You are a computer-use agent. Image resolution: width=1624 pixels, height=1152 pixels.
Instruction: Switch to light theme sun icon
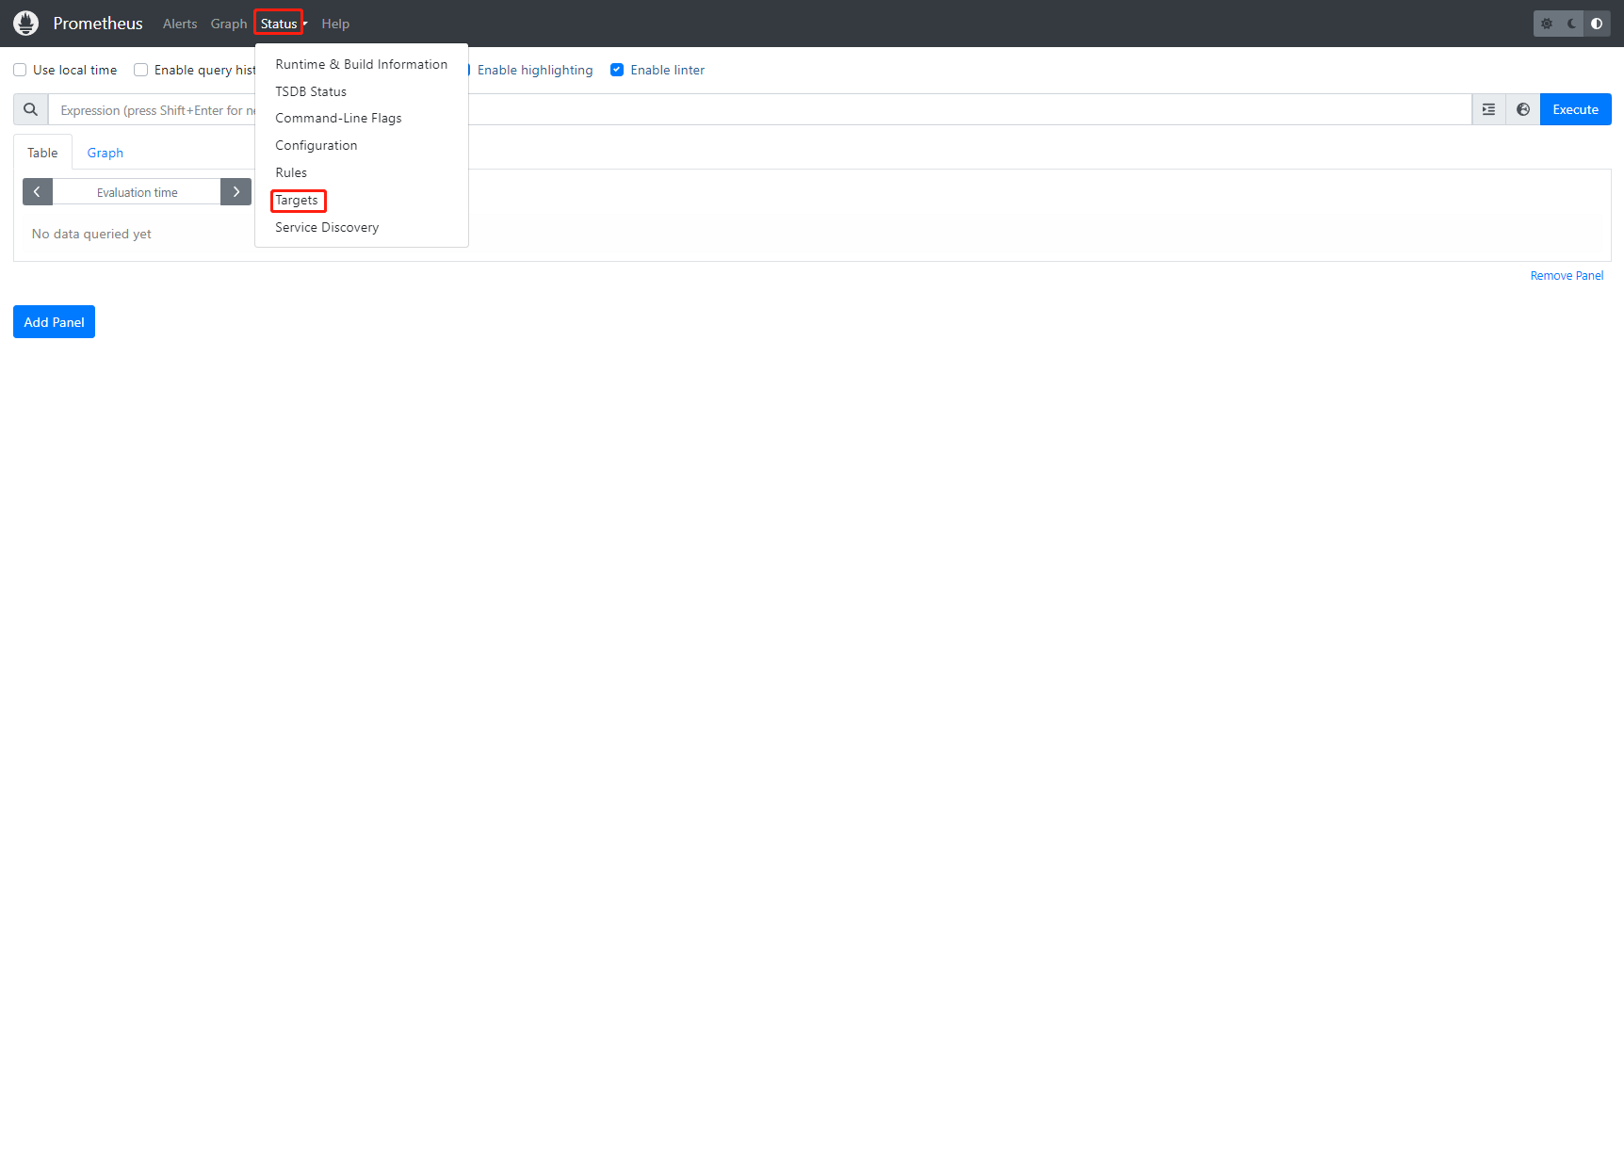click(x=1547, y=24)
